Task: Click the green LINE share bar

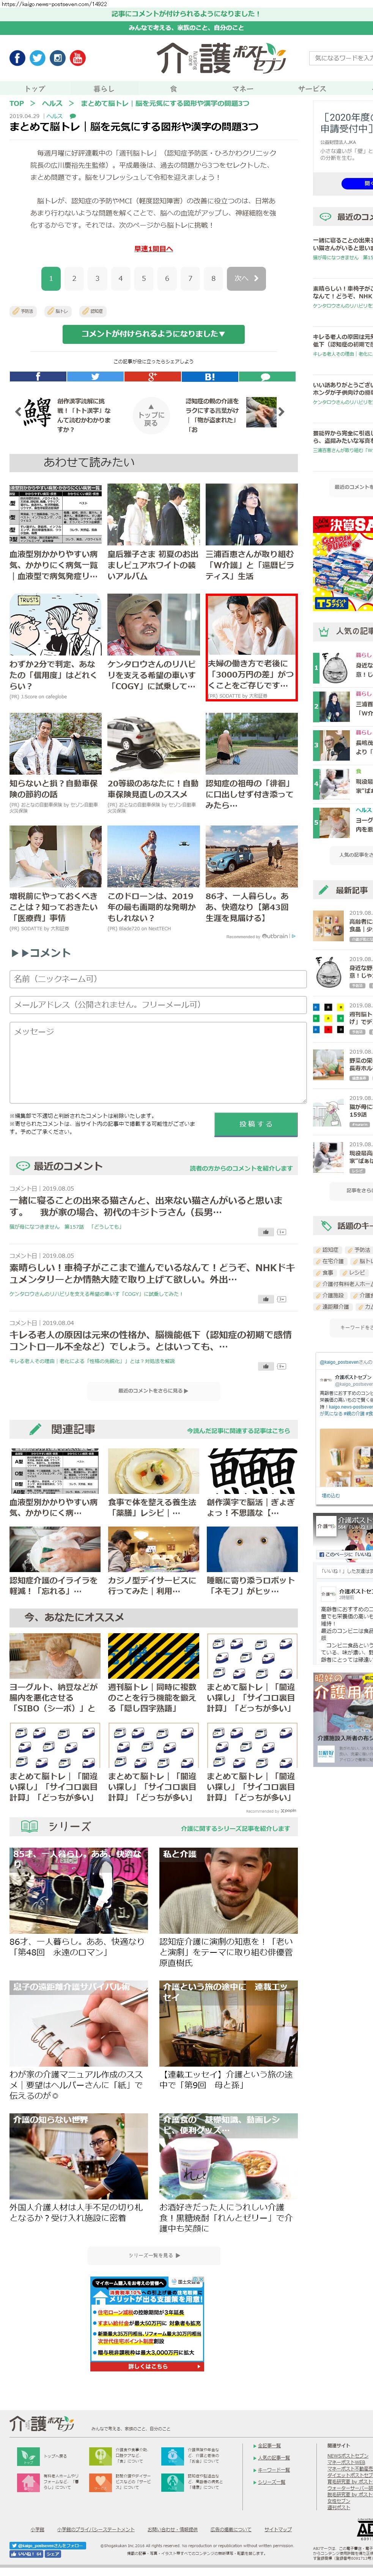Action: click(267, 377)
